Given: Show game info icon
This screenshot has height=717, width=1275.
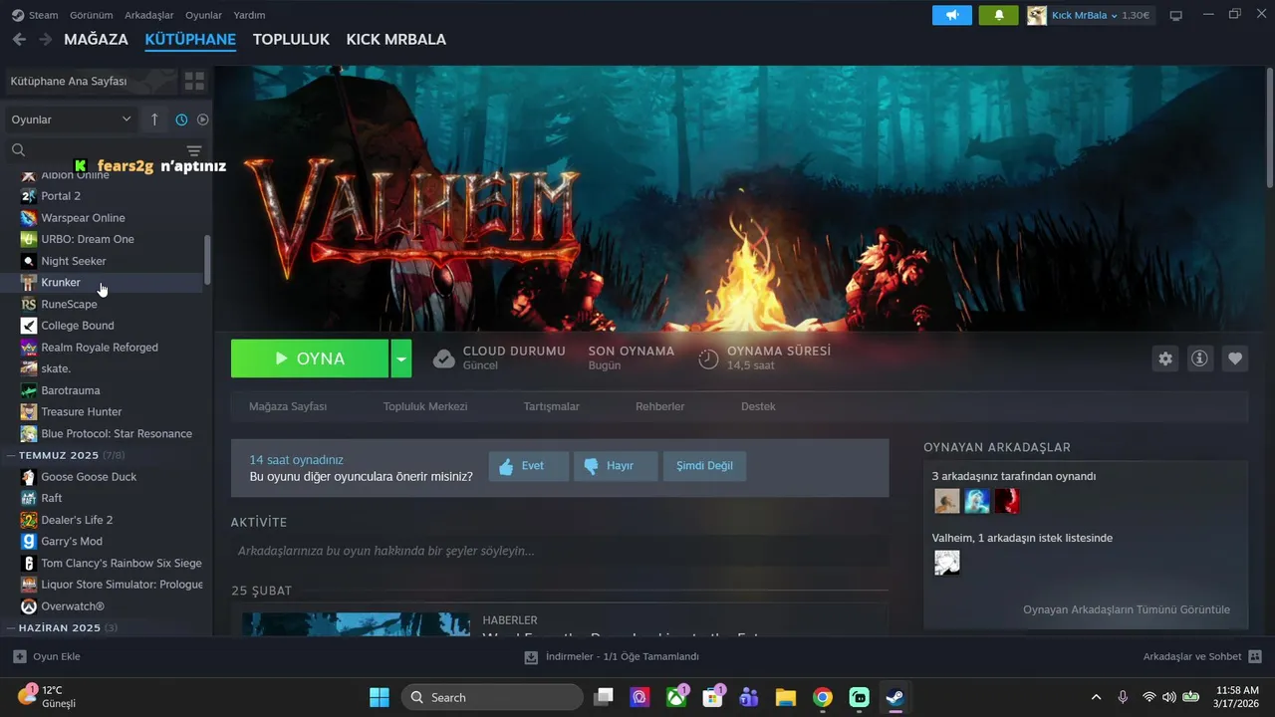Looking at the screenshot, I should pyautogui.click(x=1200, y=358).
